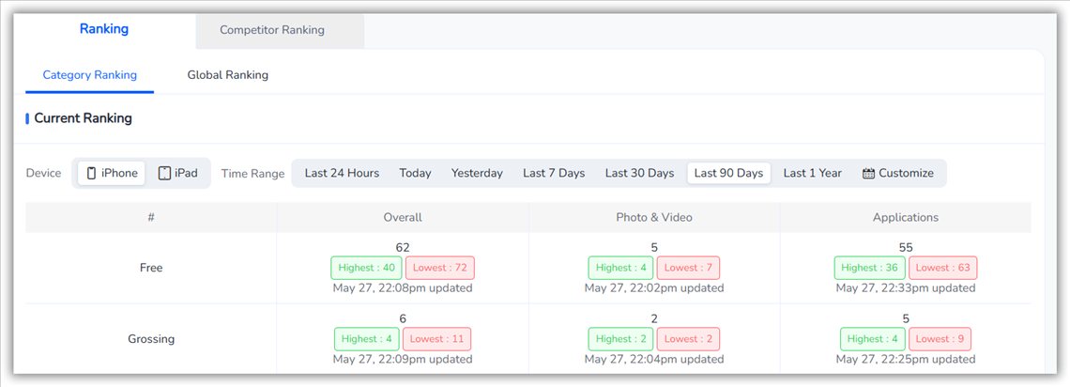The height and width of the screenshot is (387, 1070).
Task: Select the Category Ranking sub-tab
Action: [x=90, y=75]
